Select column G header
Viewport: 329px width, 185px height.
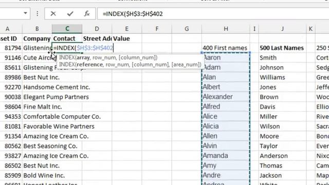coord(187,29)
